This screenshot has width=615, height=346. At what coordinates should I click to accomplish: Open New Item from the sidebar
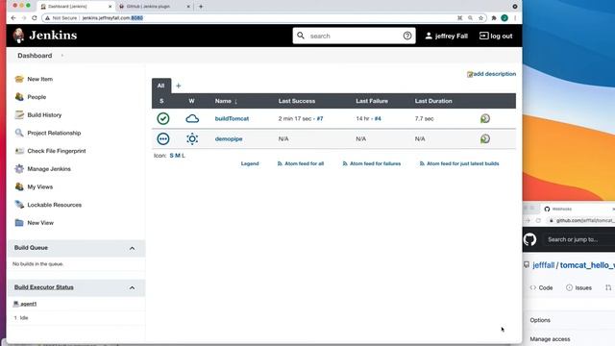click(x=39, y=79)
